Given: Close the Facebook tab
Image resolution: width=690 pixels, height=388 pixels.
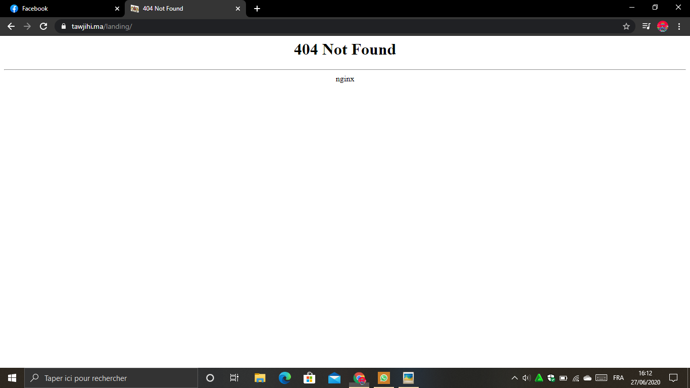Looking at the screenshot, I should point(117,9).
